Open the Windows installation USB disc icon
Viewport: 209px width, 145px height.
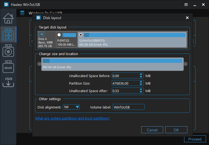[8, 51]
